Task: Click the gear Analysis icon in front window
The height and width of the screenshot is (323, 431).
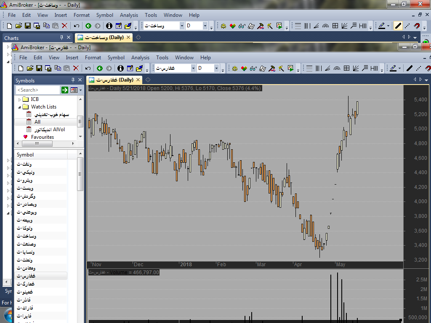Action: (x=235, y=69)
